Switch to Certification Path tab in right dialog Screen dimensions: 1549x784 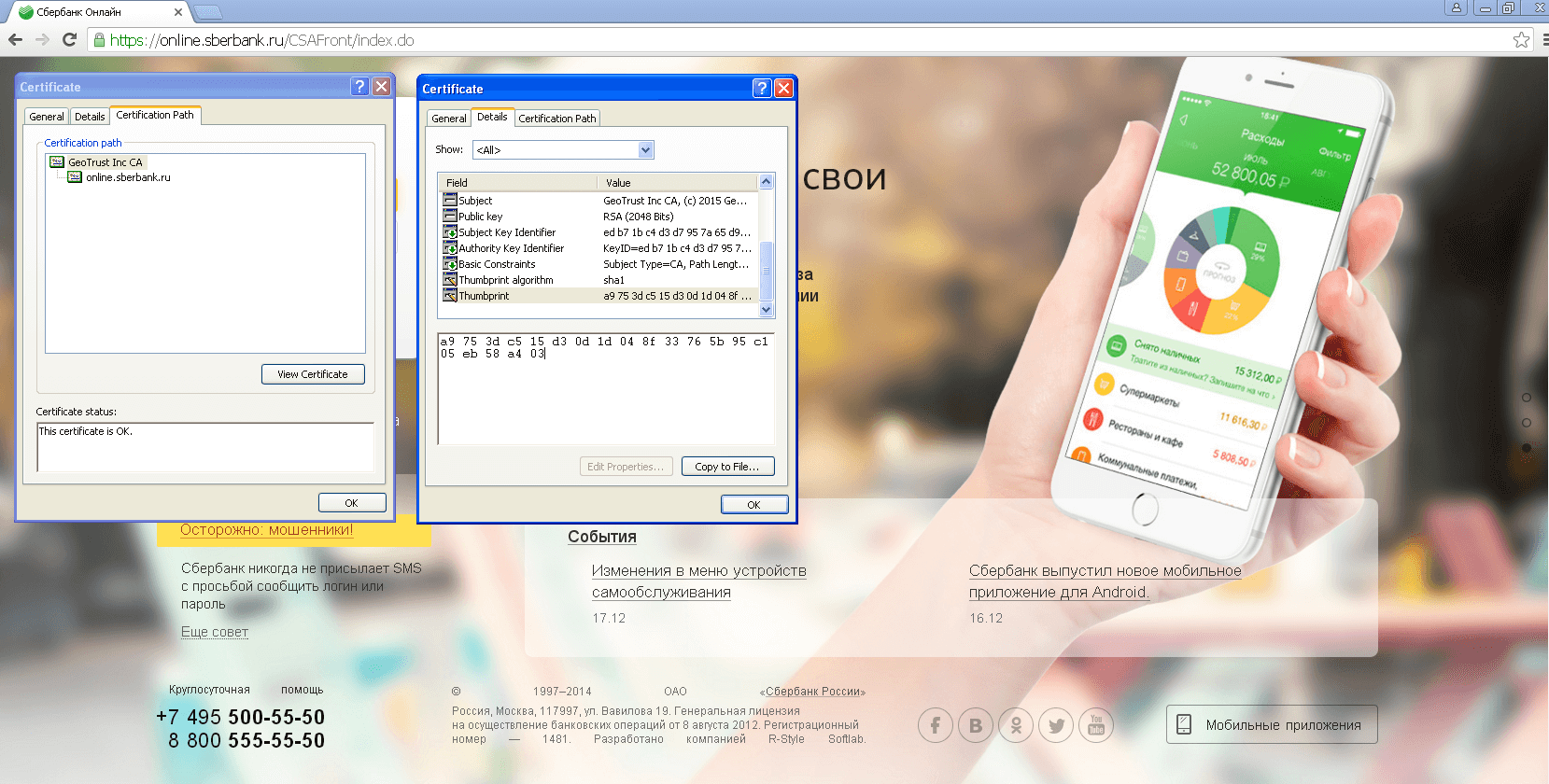click(x=557, y=119)
